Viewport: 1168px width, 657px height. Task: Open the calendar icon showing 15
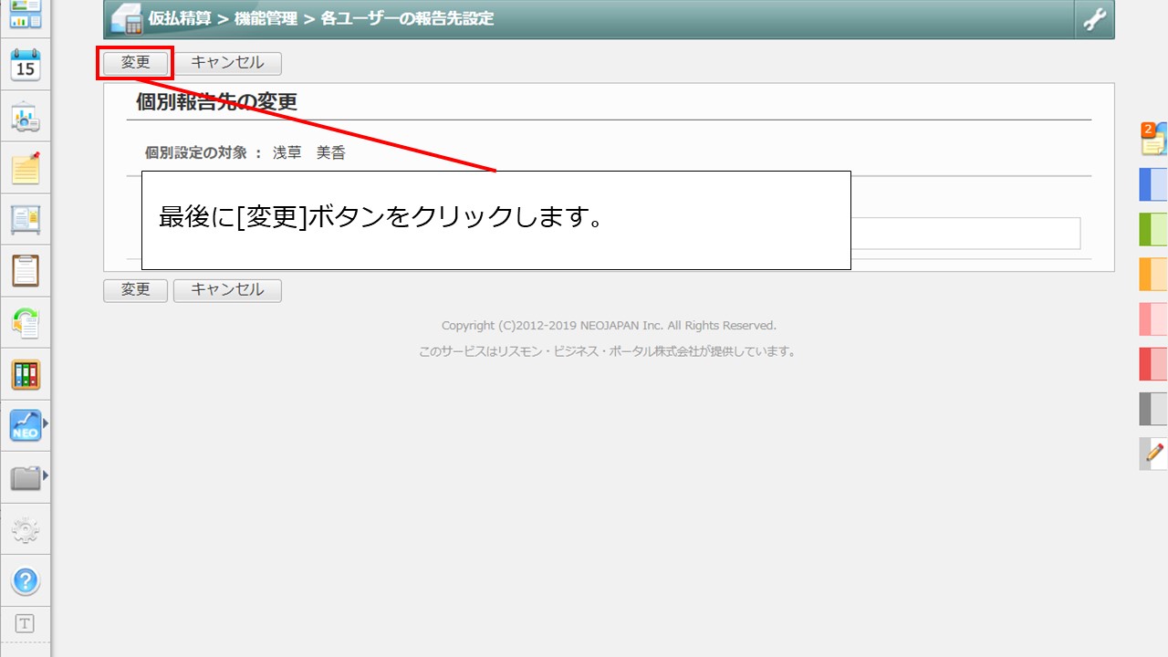26,66
